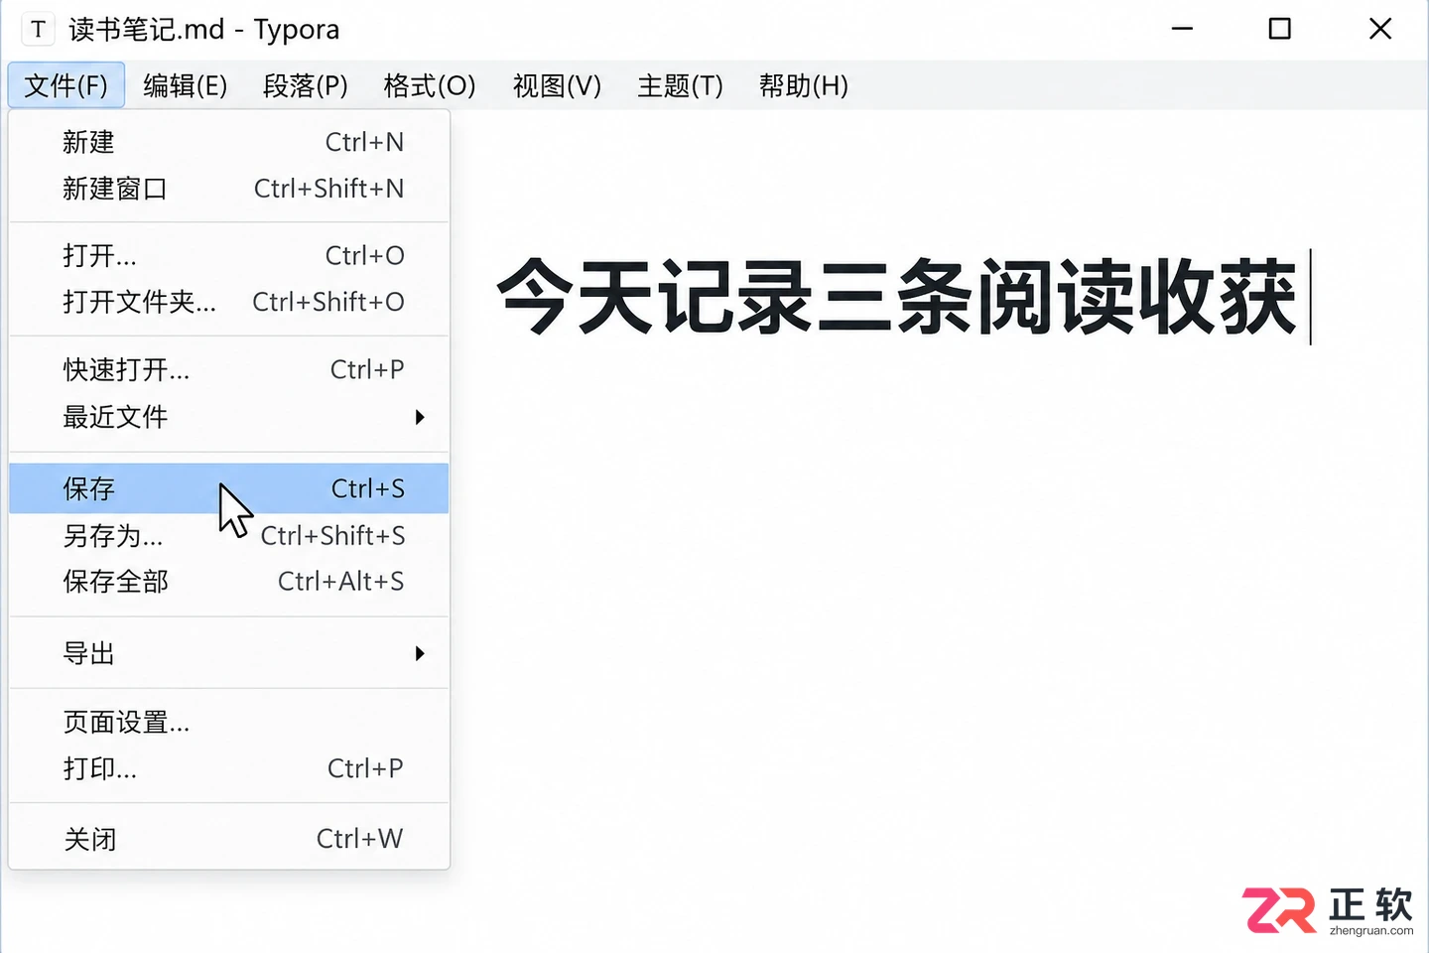
Task: Open the 格式(O) menu
Action: pos(430,85)
